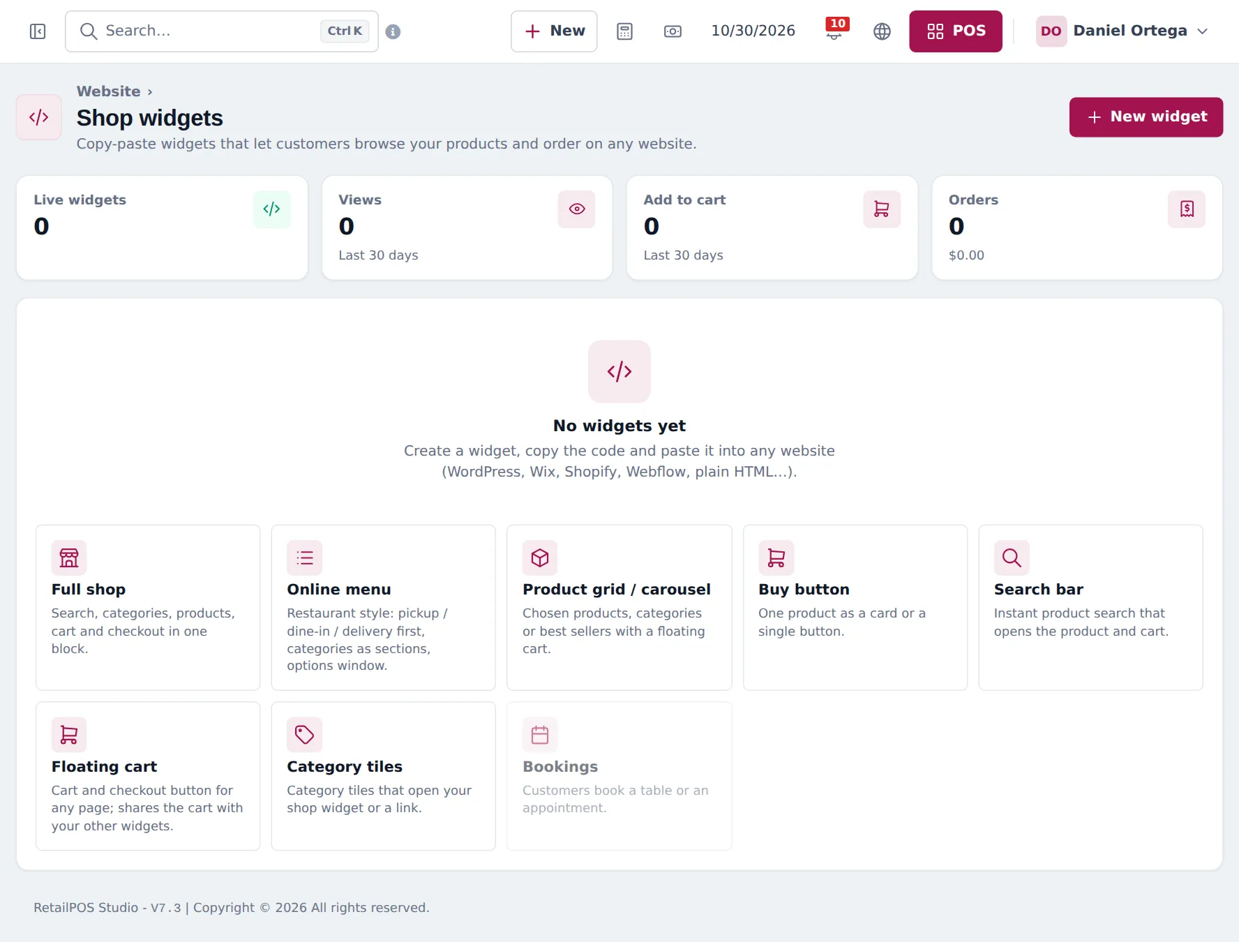Pick the Product grid / carousel title
Screen dimensions: 1239x942
pyautogui.click(x=617, y=590)
